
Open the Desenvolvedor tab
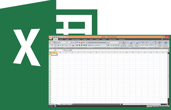112,39
